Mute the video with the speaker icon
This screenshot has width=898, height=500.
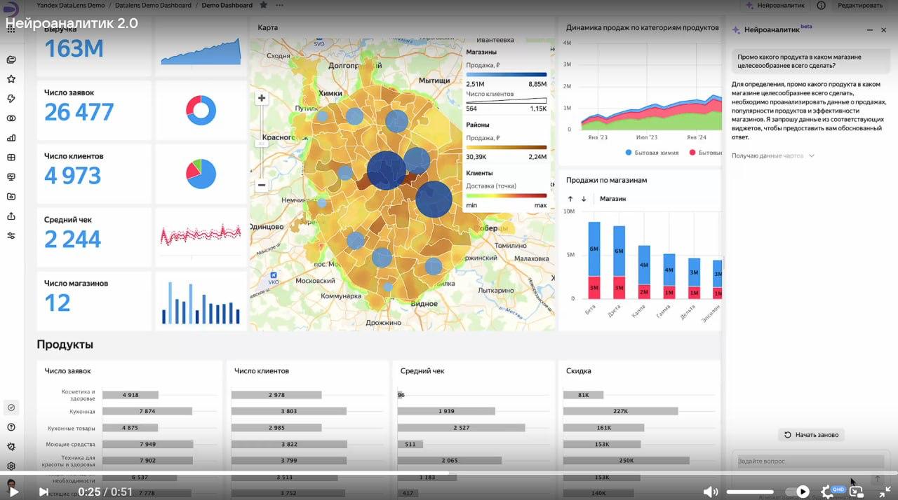click(711, 492)
